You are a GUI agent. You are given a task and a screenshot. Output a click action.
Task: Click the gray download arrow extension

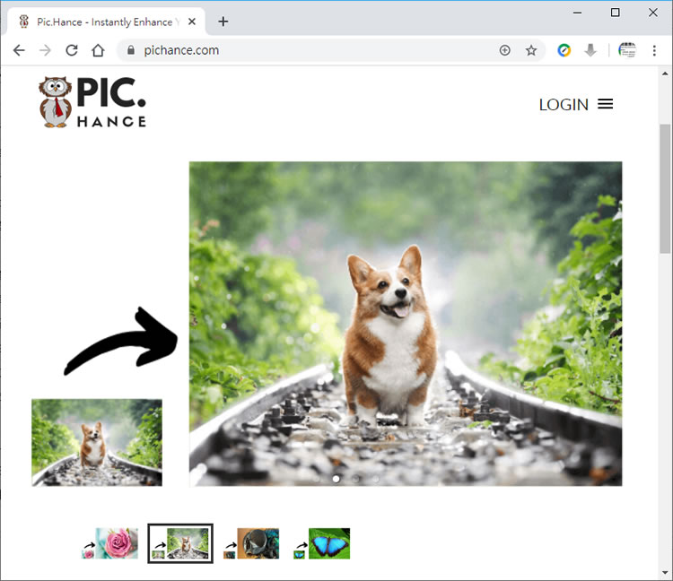(x=590, y=50)
